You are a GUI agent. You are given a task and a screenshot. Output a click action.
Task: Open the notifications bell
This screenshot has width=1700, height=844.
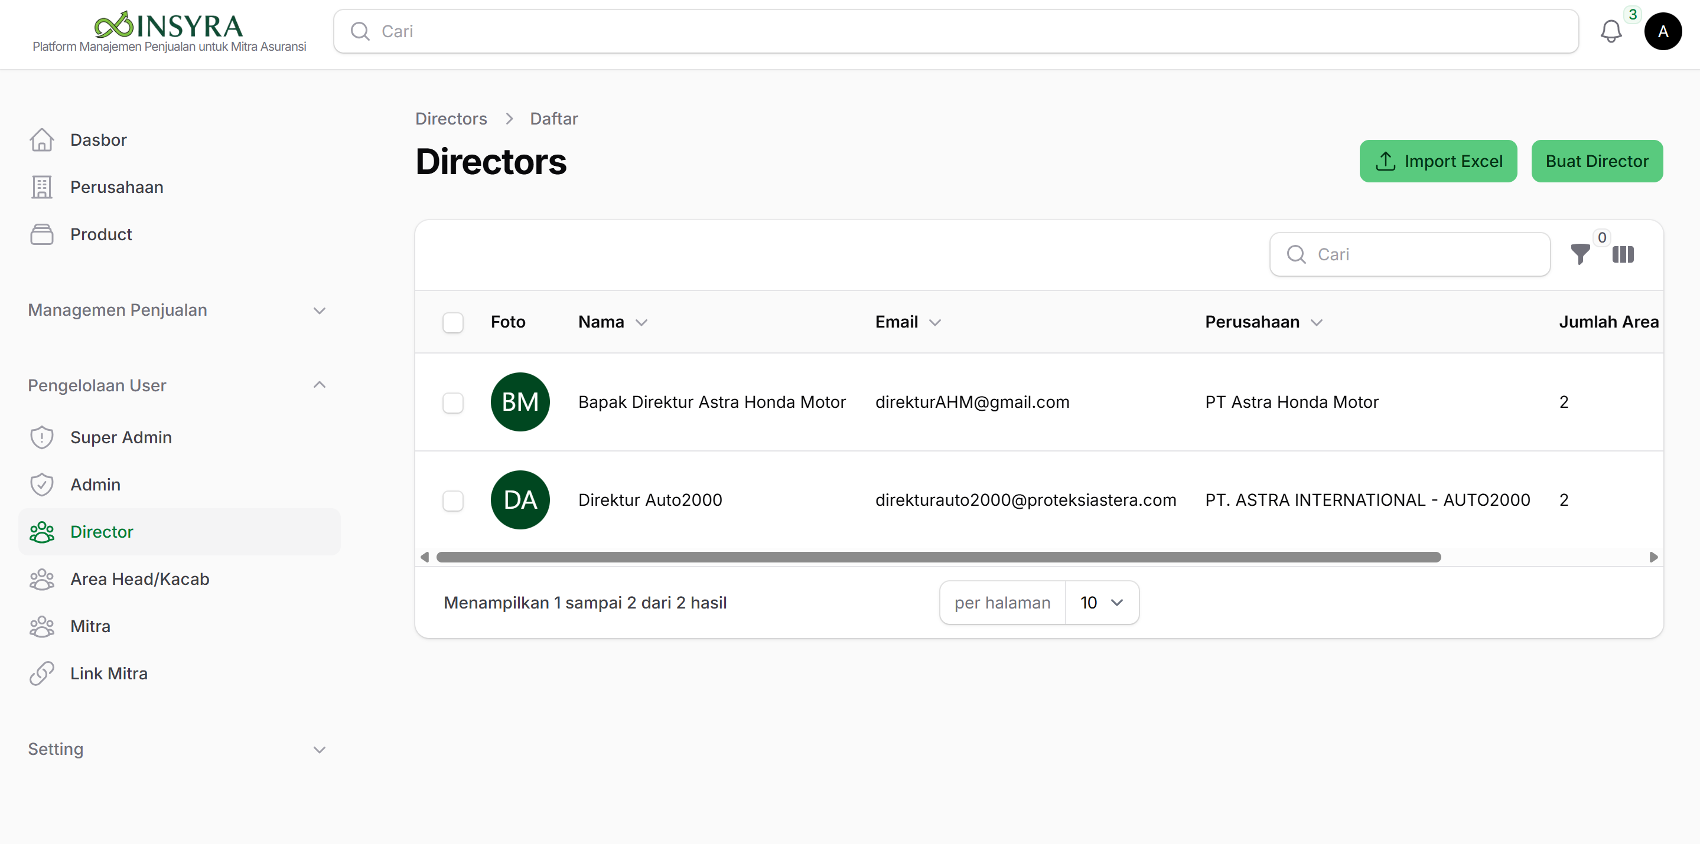pos(1611,32)
